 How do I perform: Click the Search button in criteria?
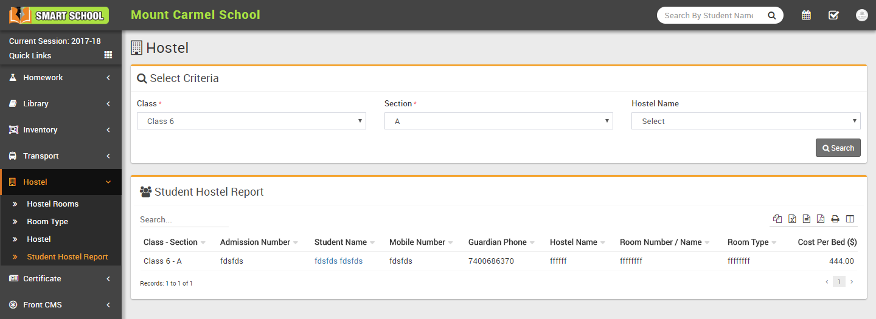coord(838,148)
